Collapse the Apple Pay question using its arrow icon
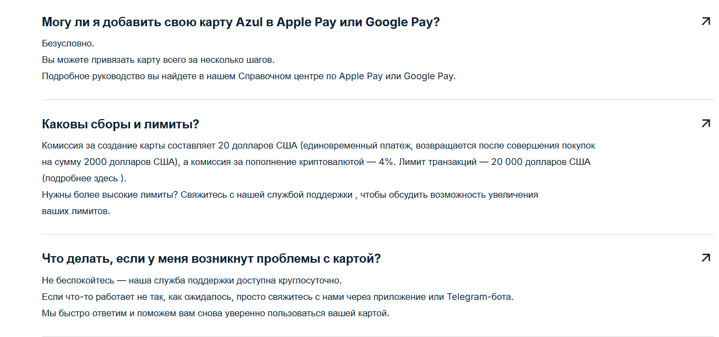719x337 pixels. 705,22
